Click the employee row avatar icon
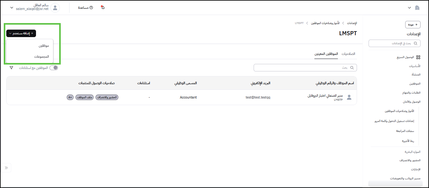The image size is (429, 188). pos(349,97)
